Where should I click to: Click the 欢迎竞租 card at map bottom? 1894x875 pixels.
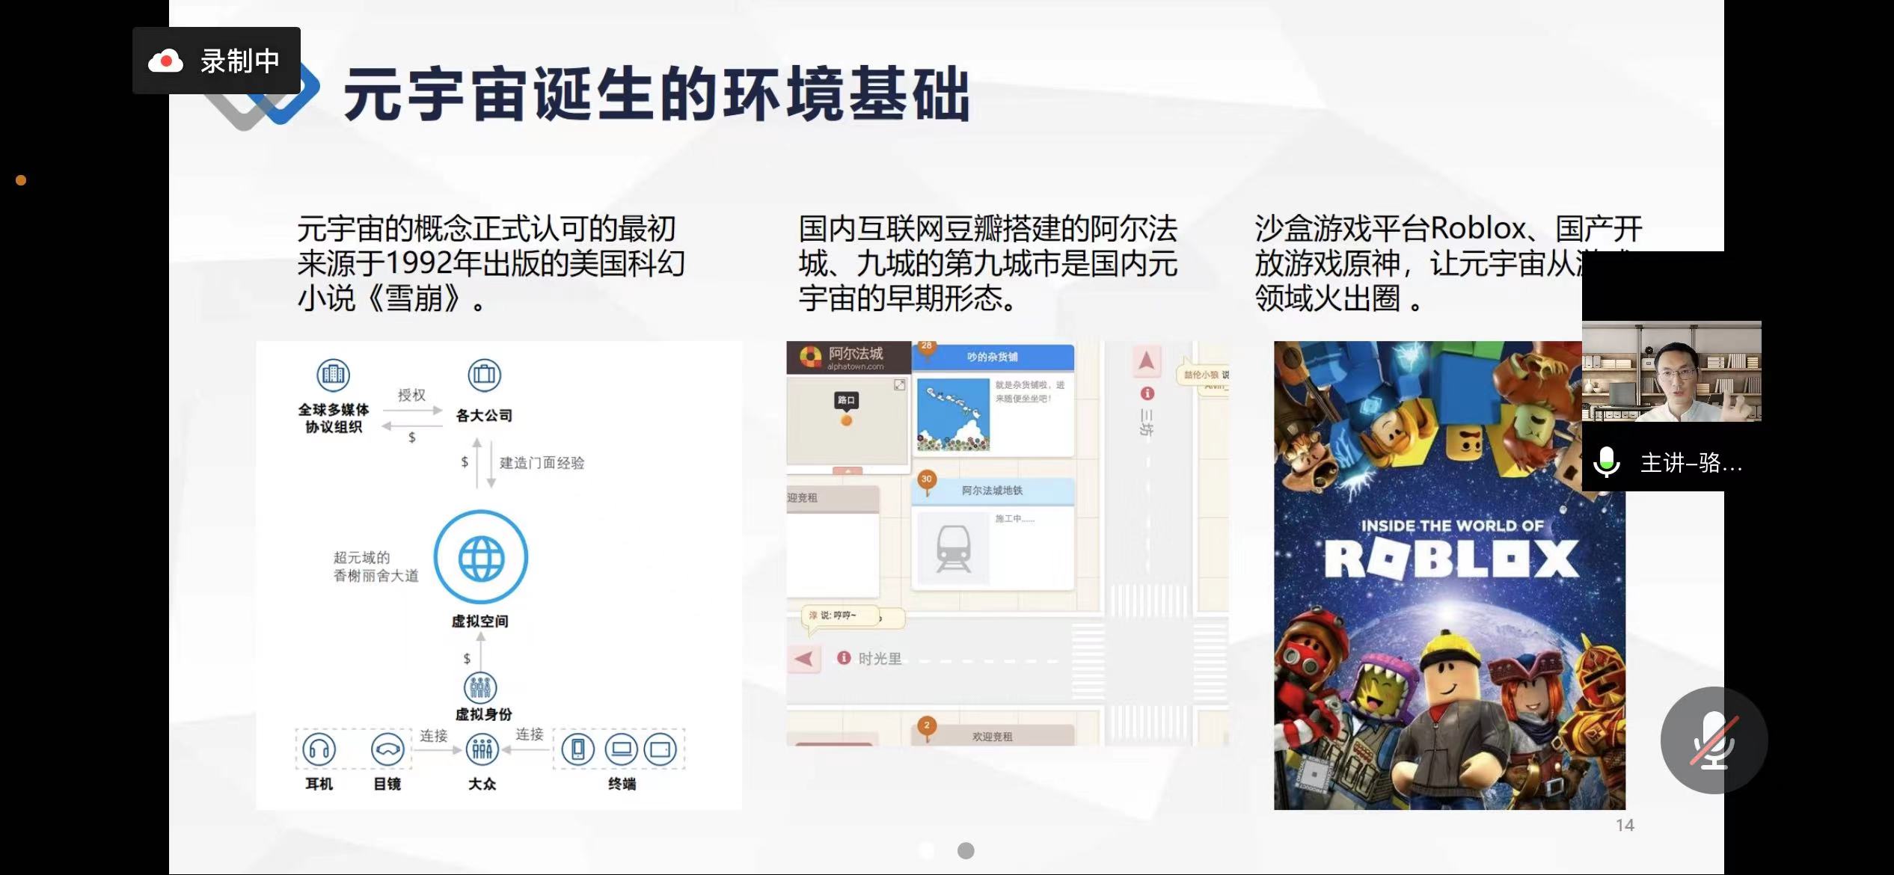pyautogui.click(x=993, y=734)
